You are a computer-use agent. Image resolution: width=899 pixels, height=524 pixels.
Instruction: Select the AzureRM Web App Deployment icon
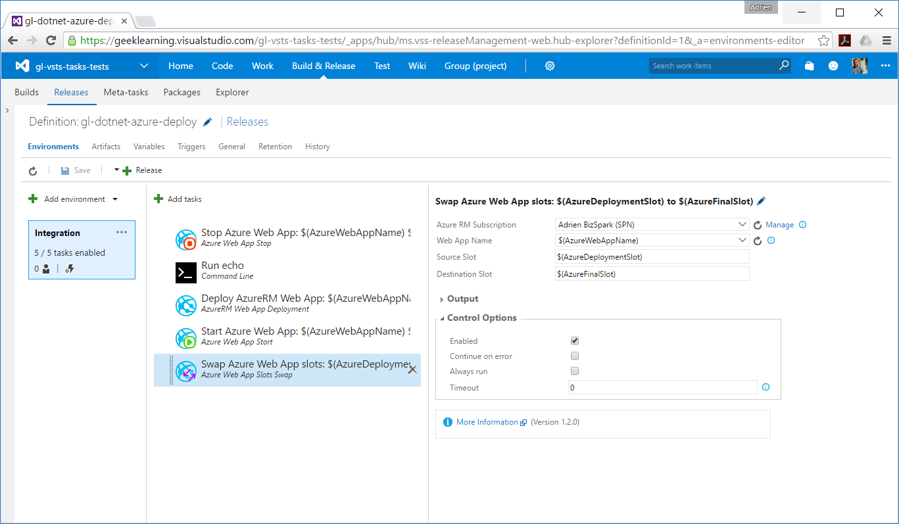click(186, 306)
